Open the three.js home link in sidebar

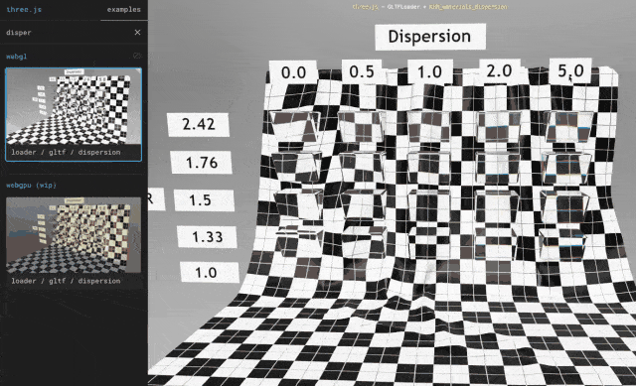tap(24, 9)
